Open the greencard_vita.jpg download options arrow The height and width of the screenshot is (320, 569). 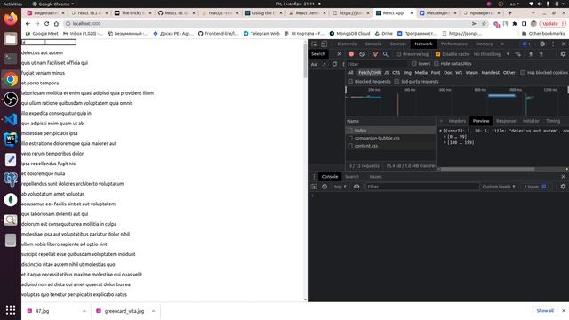[153, 311]
